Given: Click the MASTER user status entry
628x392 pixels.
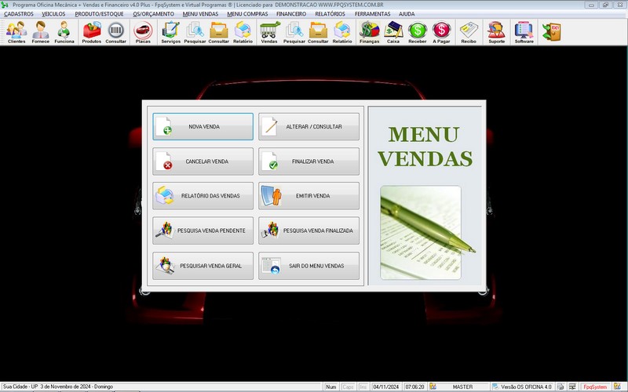Looking at the screenshot, I should (462, 387).
